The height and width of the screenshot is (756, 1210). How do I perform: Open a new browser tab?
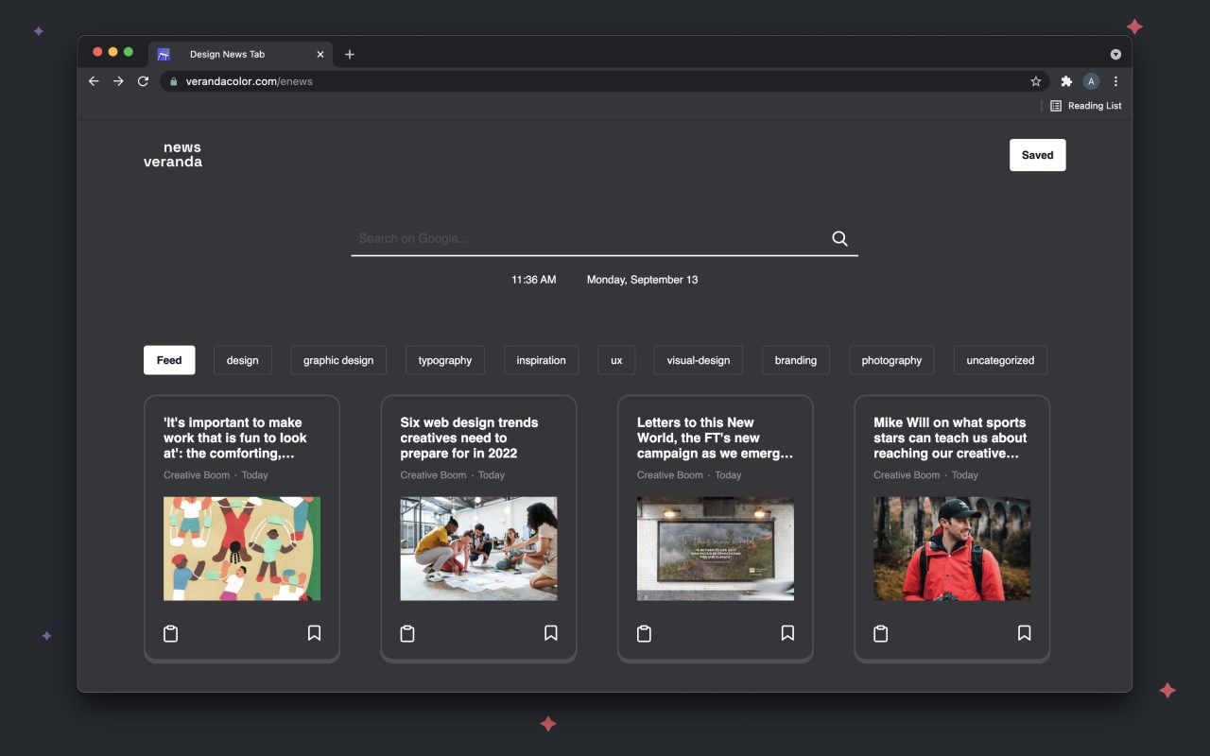350,55
